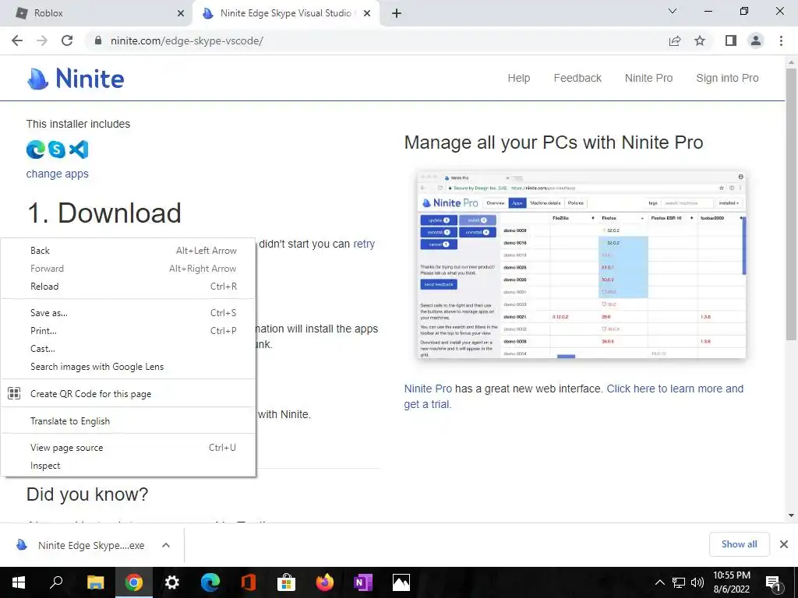
Task: Click the Visual Studio Code app icon
Action: pyautogui.click(x=79, y=149)
